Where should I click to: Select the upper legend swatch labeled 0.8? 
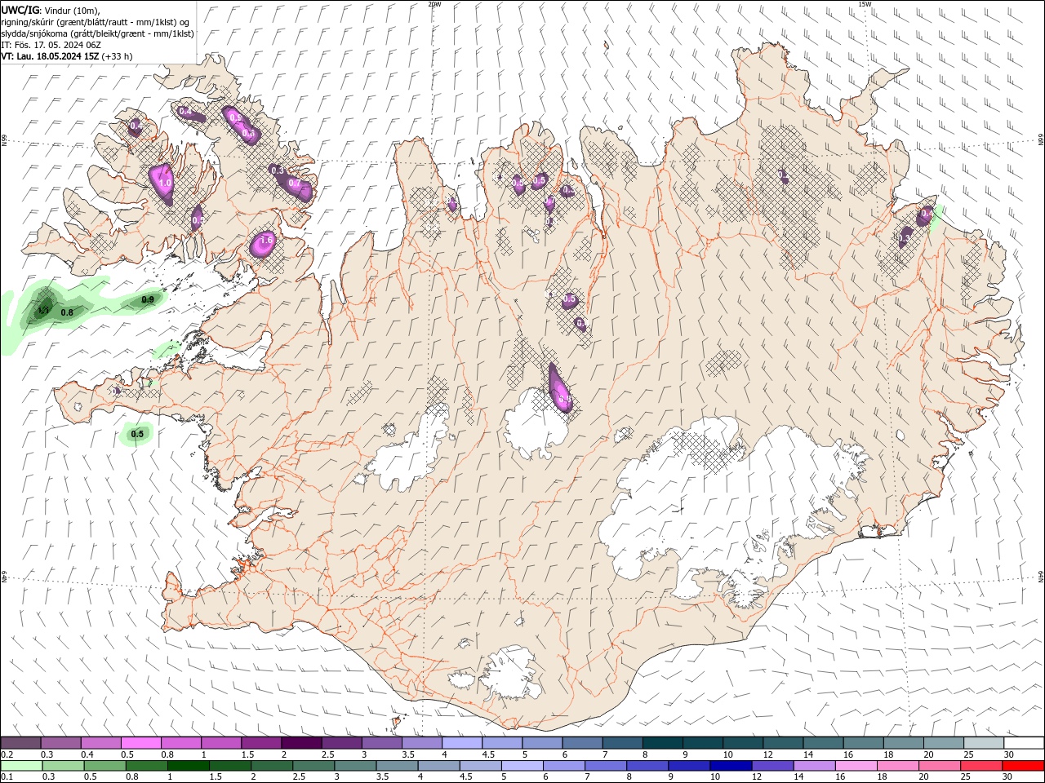[180, 742]
